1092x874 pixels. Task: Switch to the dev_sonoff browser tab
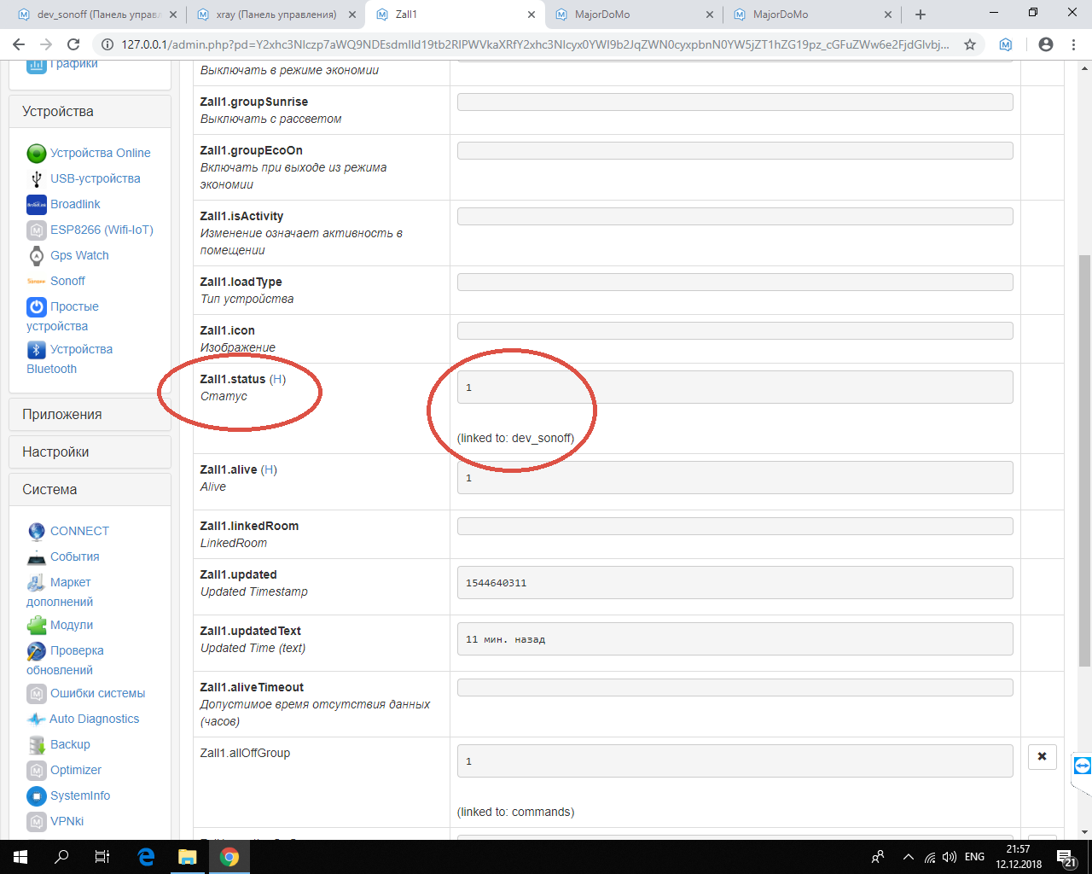click(x=96, y=15)
